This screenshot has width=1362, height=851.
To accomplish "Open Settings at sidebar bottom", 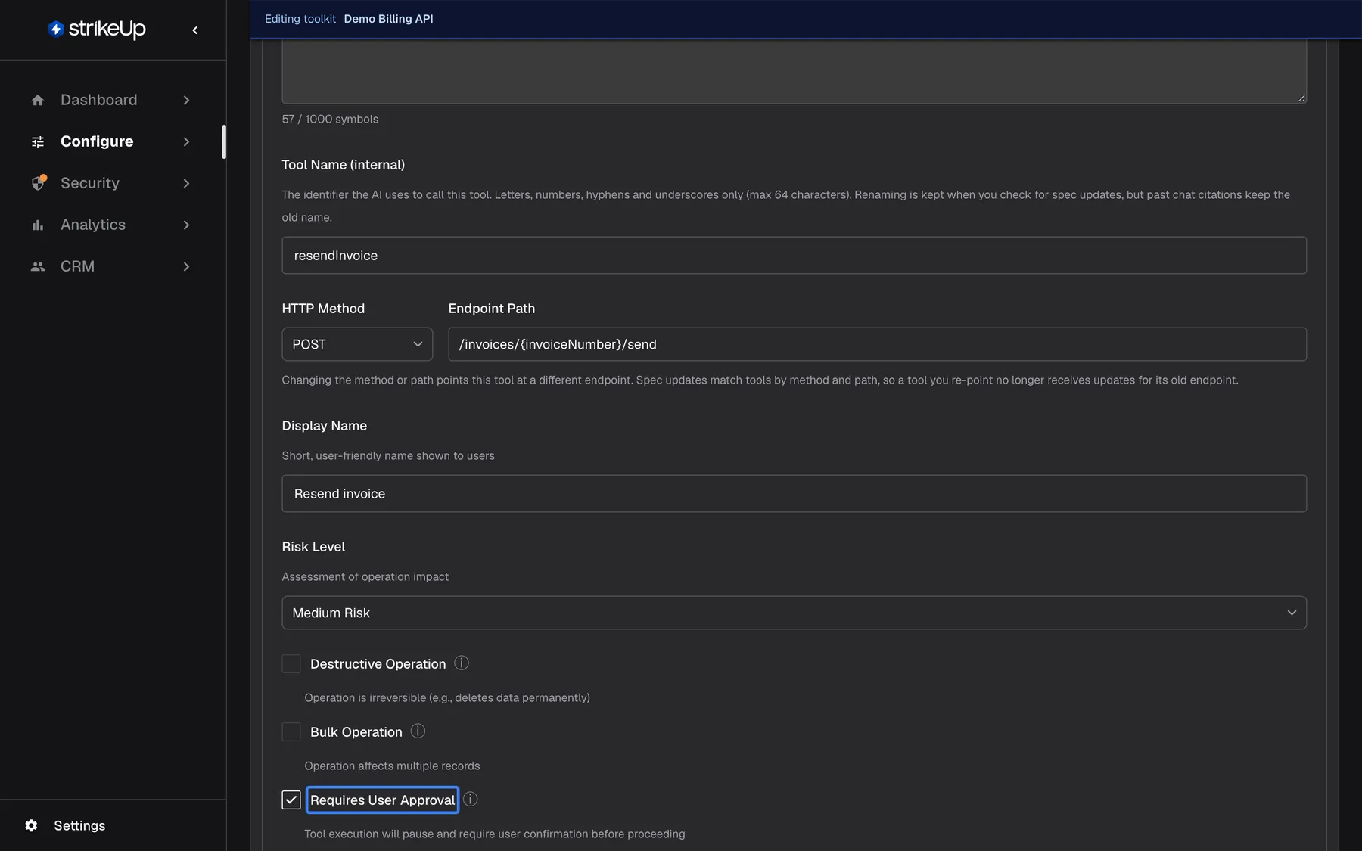I will pyautogui.click(x=79, y=825).
